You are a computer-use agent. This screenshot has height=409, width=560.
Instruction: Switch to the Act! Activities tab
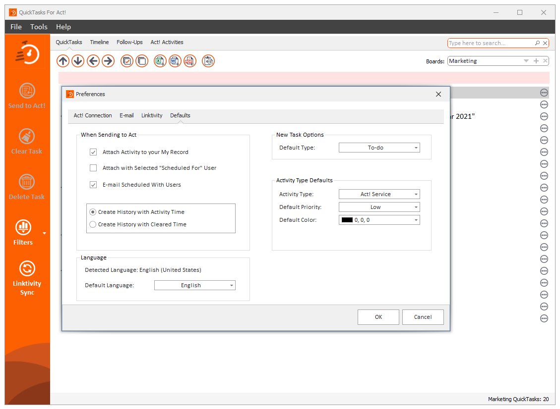167,42
